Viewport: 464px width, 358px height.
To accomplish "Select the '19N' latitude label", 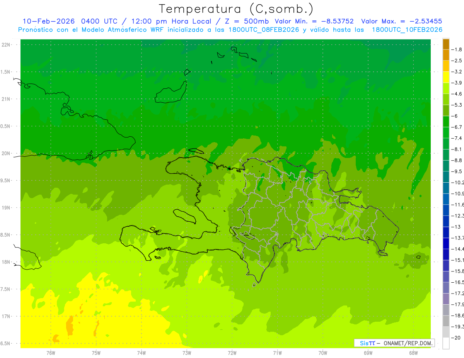I will click(7, 208).
